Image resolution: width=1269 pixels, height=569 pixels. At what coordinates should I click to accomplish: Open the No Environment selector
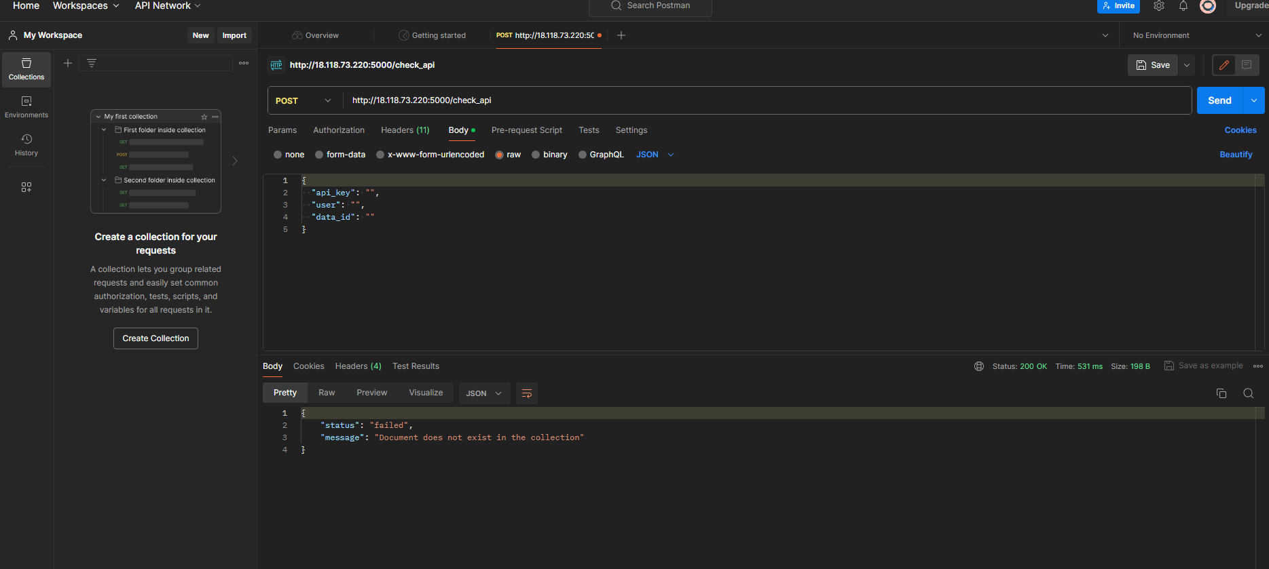(x=1197, y=35)
